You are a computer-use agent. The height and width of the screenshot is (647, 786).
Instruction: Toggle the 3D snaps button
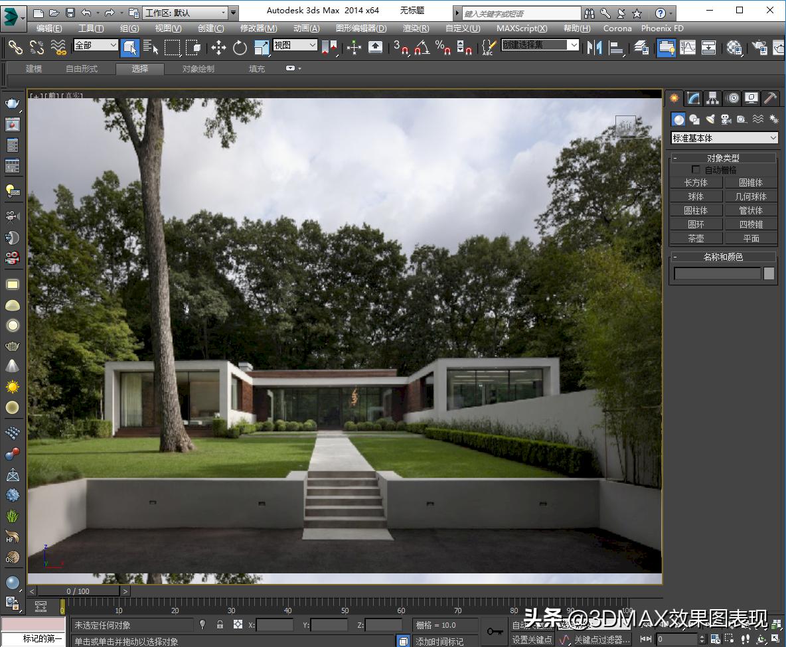[x=400, y=47]
